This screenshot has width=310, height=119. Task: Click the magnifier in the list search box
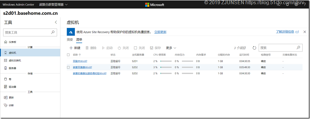click(299, 47)
